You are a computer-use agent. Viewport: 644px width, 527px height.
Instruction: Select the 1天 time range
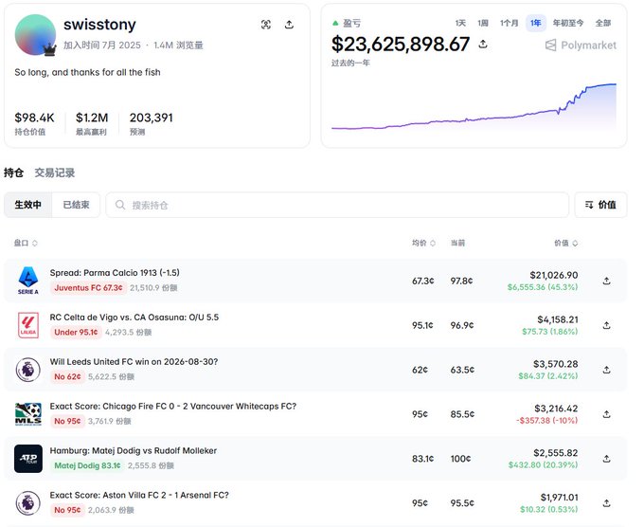click(x=460, y=23)
